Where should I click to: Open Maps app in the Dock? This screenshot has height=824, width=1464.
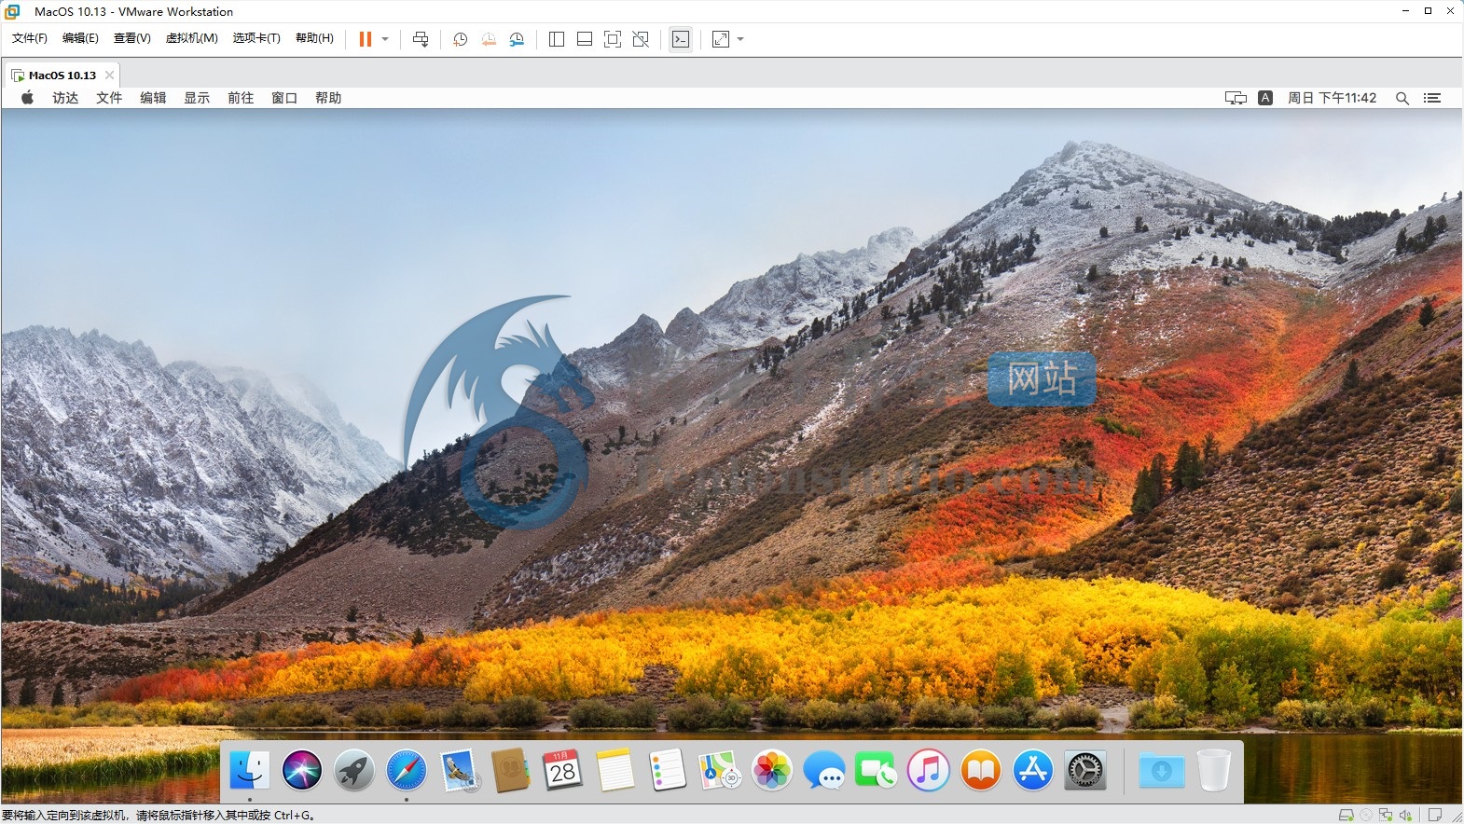(720, 771)
